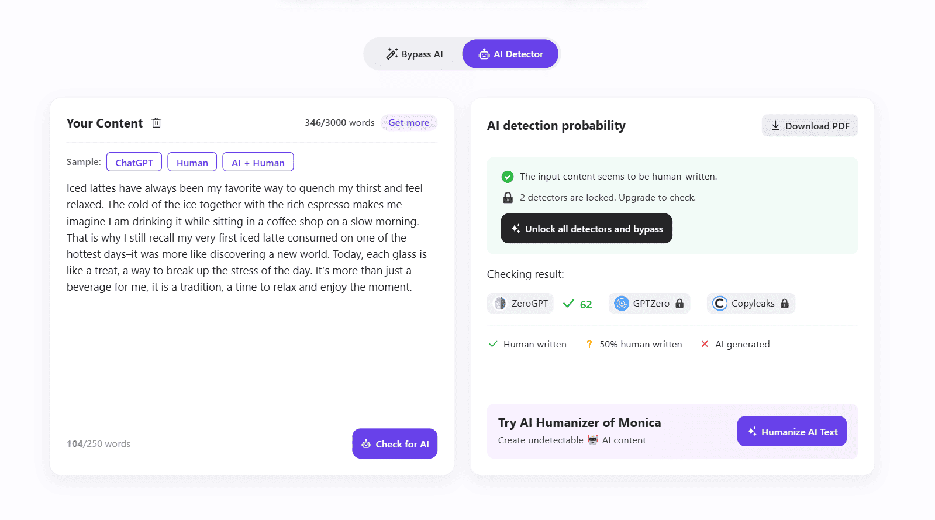
Task: Select the AI Detector tab
Action: (510, 54)
